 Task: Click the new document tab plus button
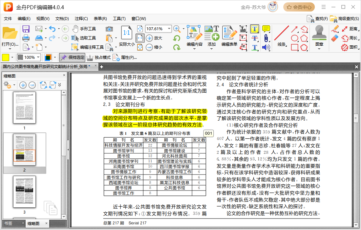(101, 67)
